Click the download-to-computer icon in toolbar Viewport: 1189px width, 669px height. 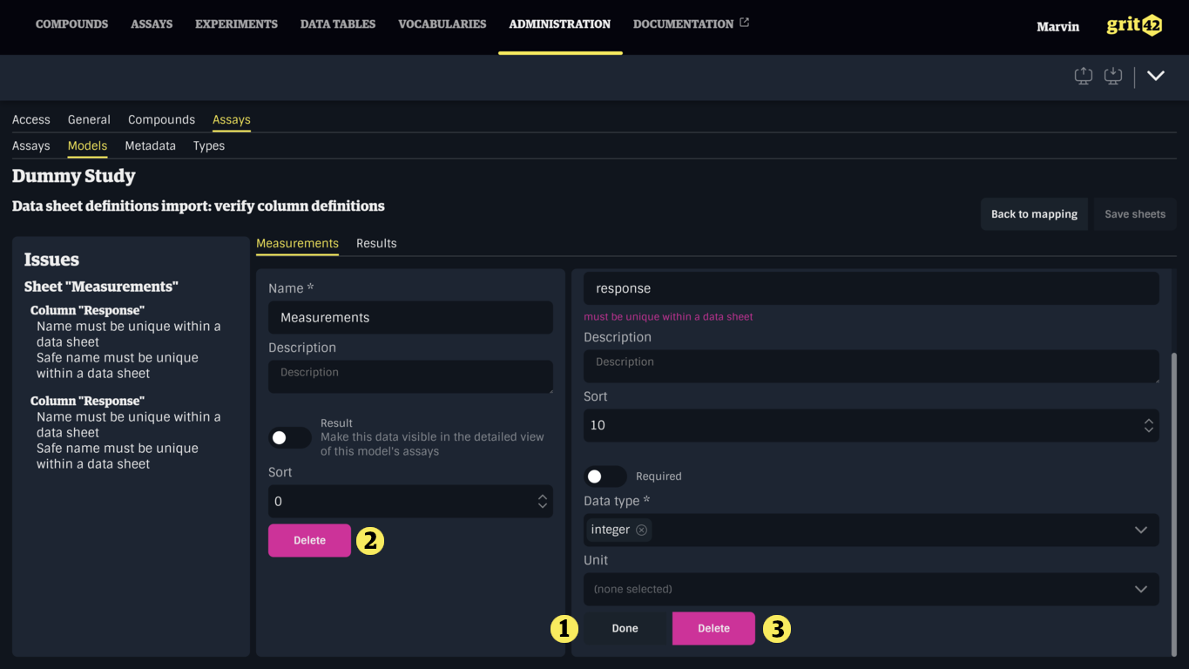pos(1112,77)
